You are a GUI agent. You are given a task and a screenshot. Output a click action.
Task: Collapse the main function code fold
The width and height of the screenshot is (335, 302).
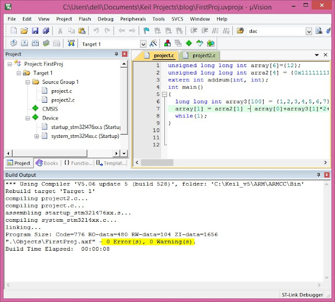tap(164, 94)
